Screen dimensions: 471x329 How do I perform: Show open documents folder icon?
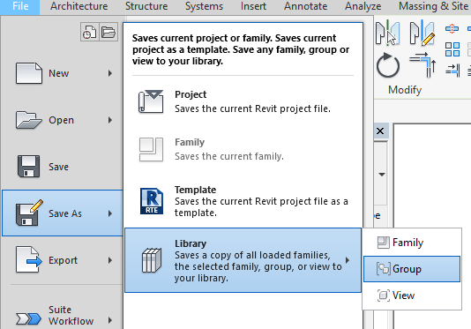pos(108,32)
